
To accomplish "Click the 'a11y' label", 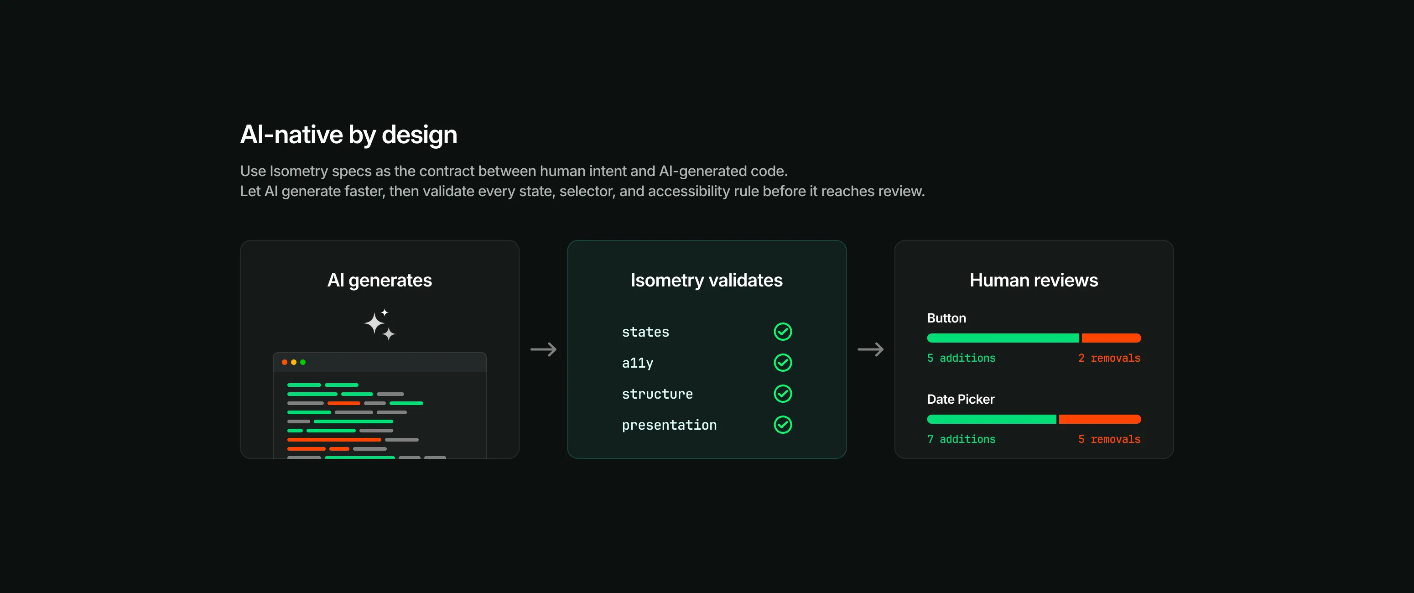I will pos(637,363).
